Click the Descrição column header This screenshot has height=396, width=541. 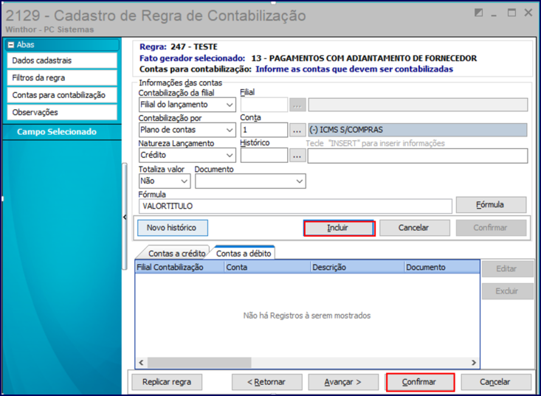[357, 267]
